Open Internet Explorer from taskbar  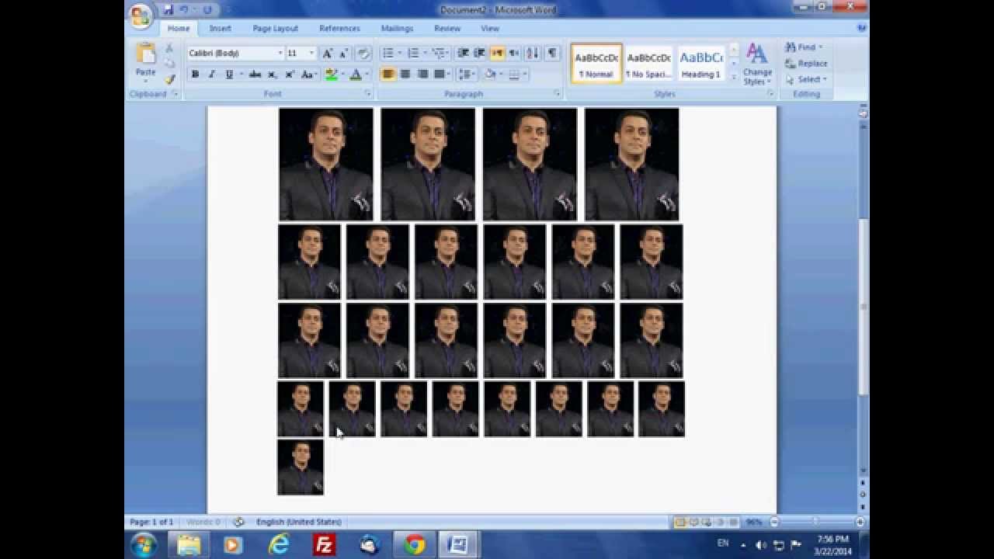coord(278,545)
